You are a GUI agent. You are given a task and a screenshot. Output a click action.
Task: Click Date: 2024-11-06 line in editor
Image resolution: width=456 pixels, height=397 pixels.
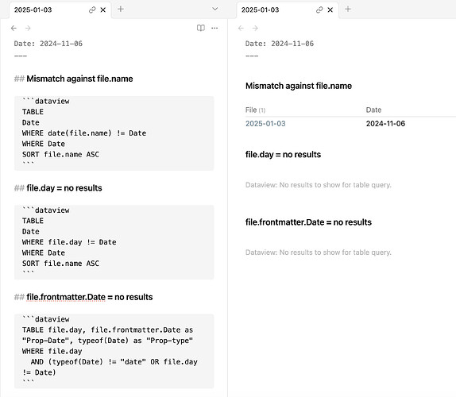48,44
